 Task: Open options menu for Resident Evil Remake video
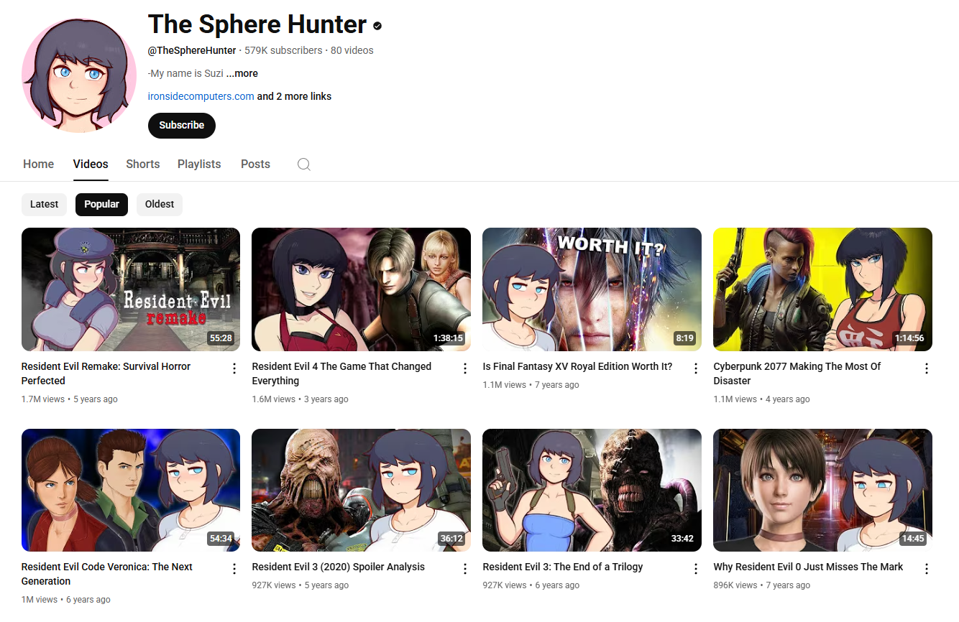234,368
